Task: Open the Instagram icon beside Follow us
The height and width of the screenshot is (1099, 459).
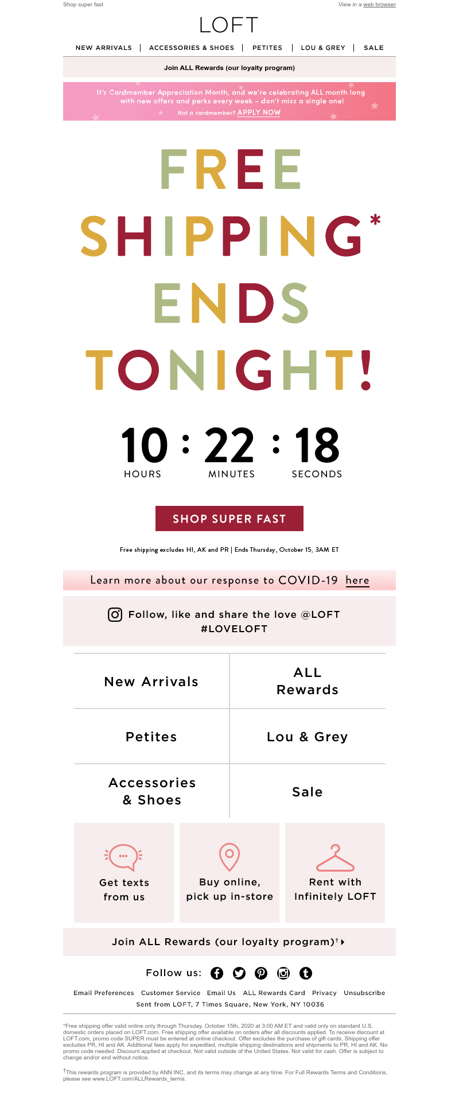Action: (283, 973)
